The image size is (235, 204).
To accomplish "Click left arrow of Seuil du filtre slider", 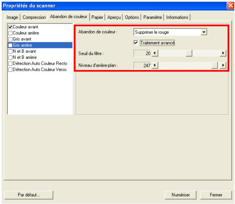I will click(153, 53).
